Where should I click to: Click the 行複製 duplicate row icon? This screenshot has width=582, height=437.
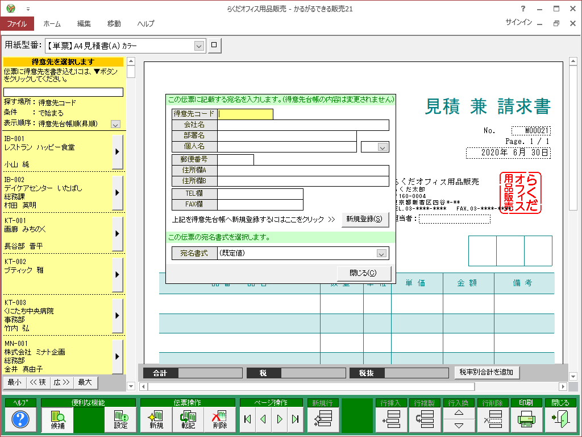425,419
